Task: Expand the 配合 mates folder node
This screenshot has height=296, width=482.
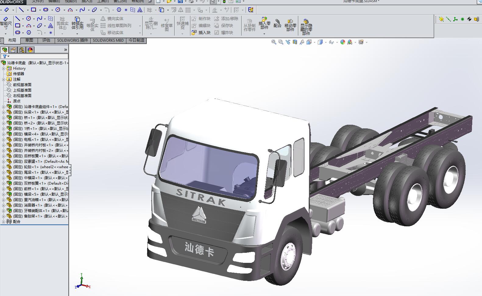Action: [x=4, y=222]
